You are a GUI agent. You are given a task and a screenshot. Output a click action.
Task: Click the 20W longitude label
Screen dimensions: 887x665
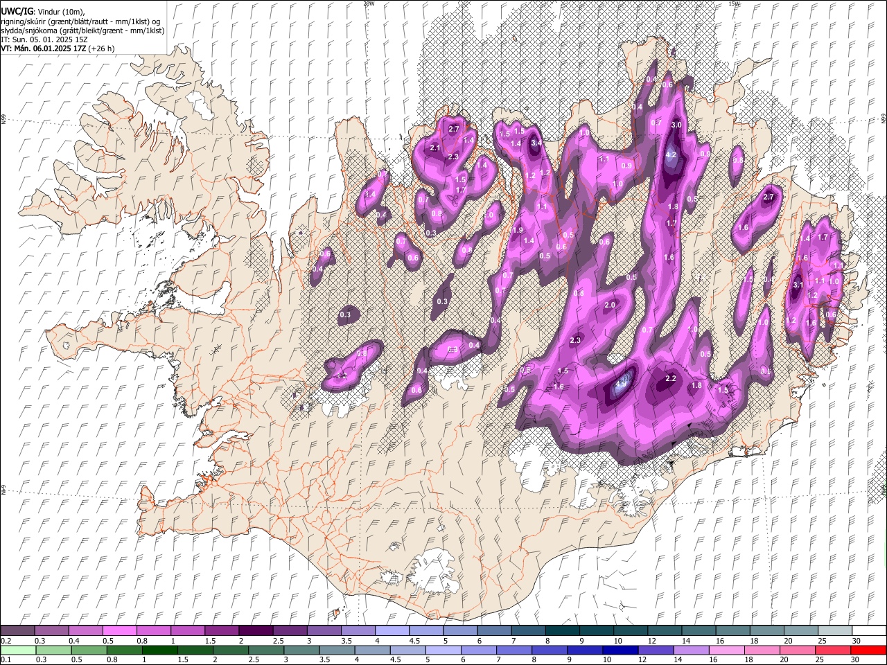[x=369, y=3]
